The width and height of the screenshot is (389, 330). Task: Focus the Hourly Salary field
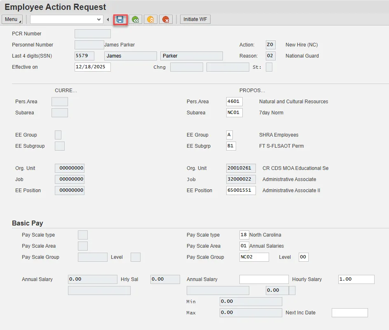[x=356, y=279]
